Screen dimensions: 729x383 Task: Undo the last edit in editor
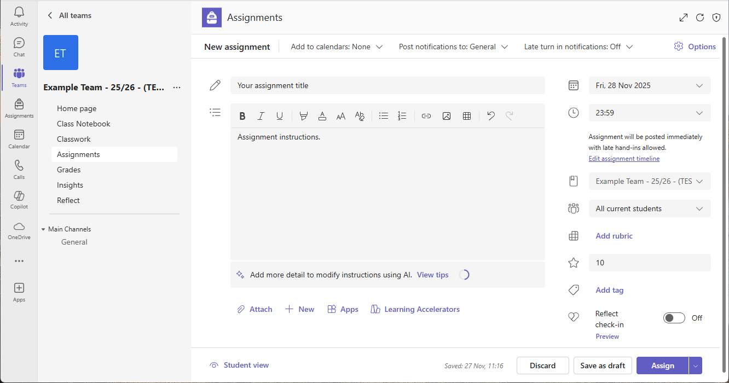click(491, 116)
